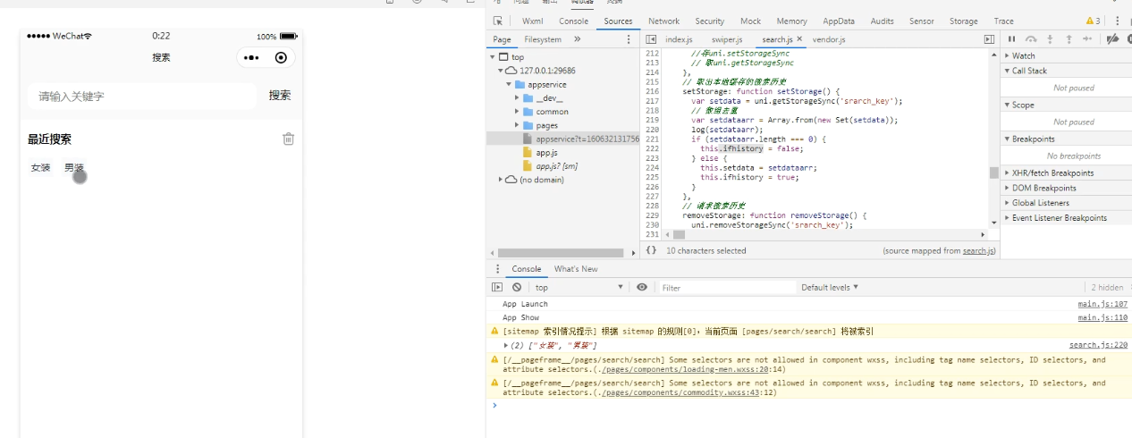Image resolution: width=1132 pixels, height=438 pixels.
Task: Expand the common folder
Action: 517,112
